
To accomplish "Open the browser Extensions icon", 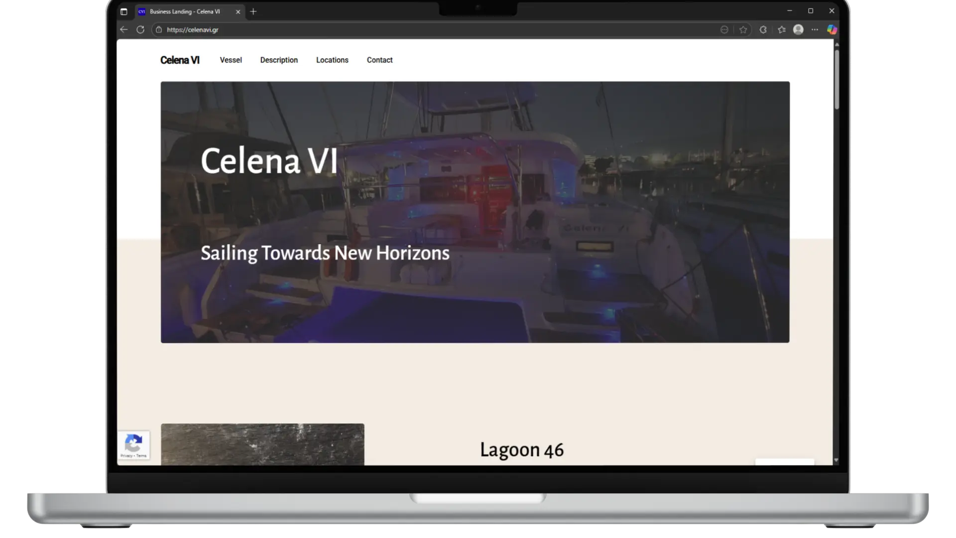I will tap(763, 30).
